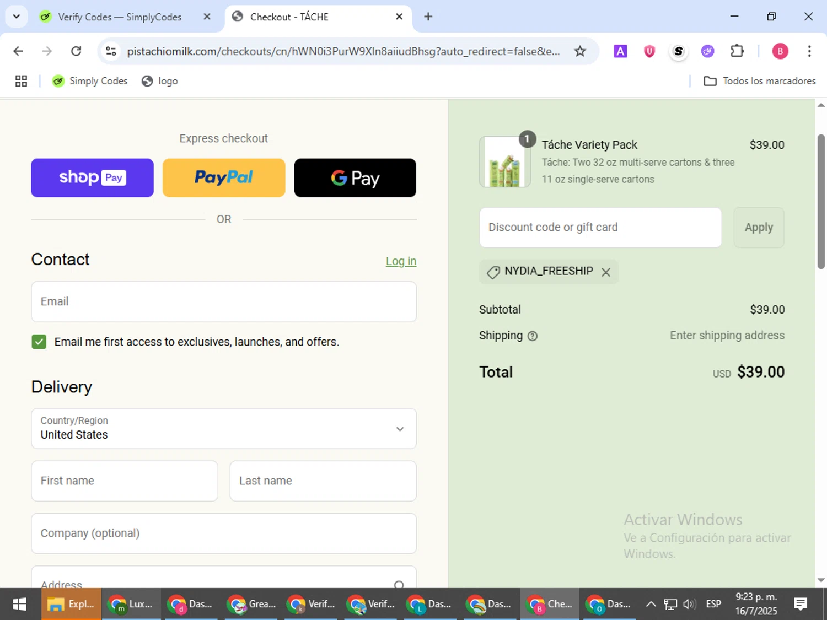The image size is (827, 620).
Task: Click the scrollbar down arrow
Action: coord(821,580)
